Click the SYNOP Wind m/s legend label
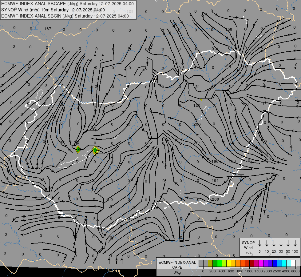This screenshot has width=301, height=277. coord(248,247)
